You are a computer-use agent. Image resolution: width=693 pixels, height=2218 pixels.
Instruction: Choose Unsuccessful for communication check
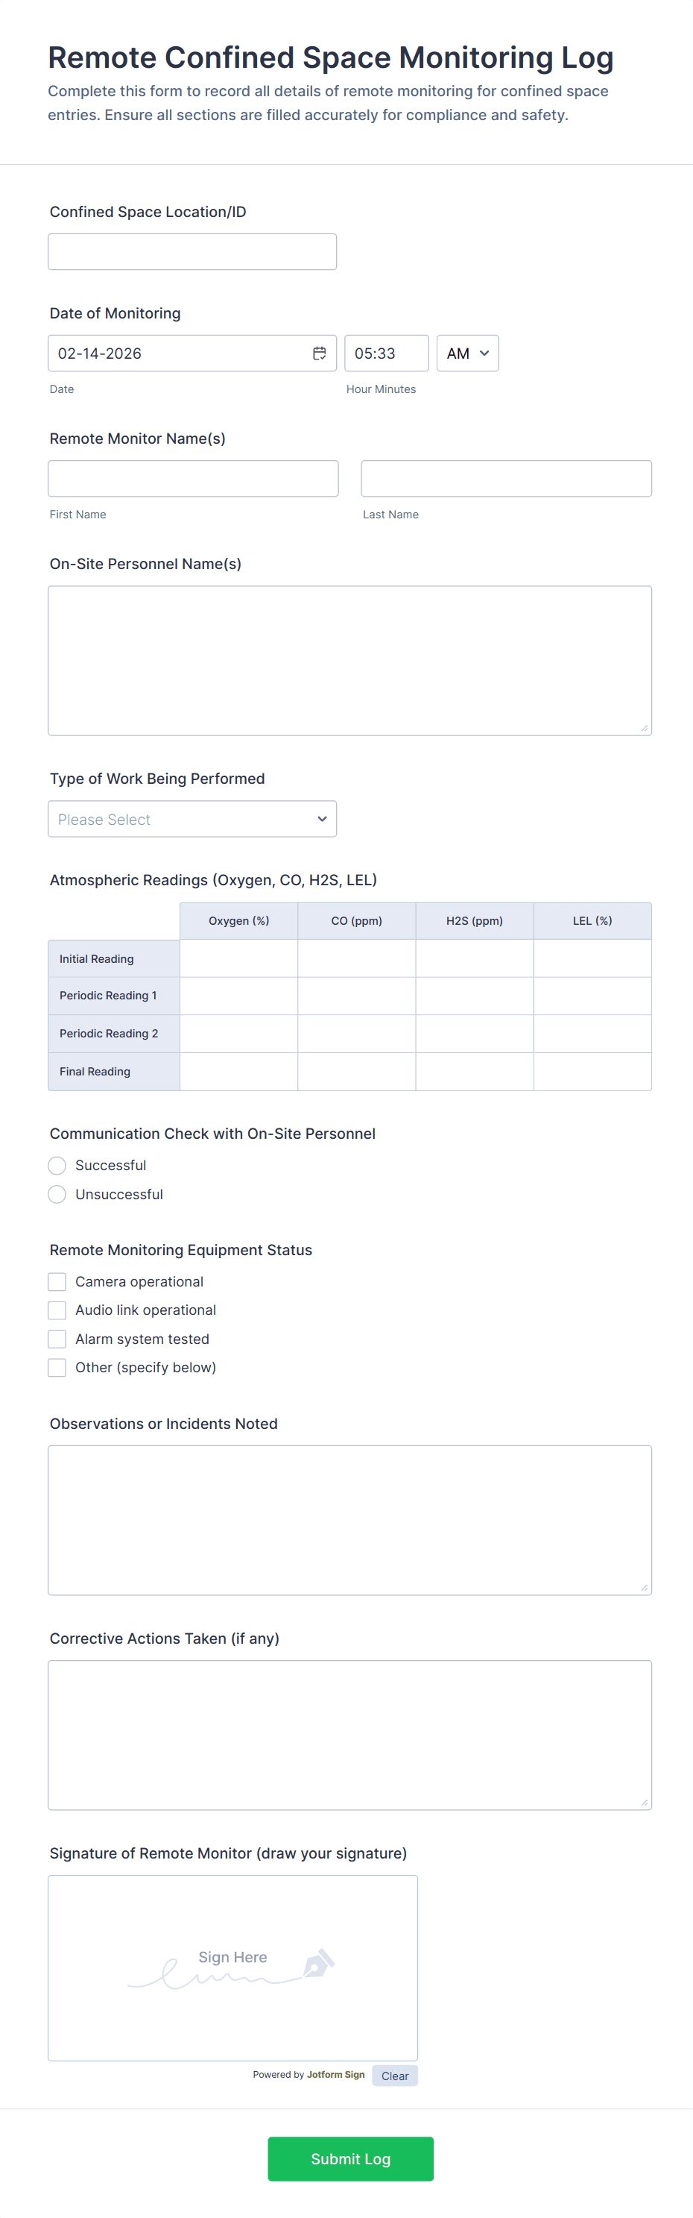pyautogui.click(x=57, y=1194)
